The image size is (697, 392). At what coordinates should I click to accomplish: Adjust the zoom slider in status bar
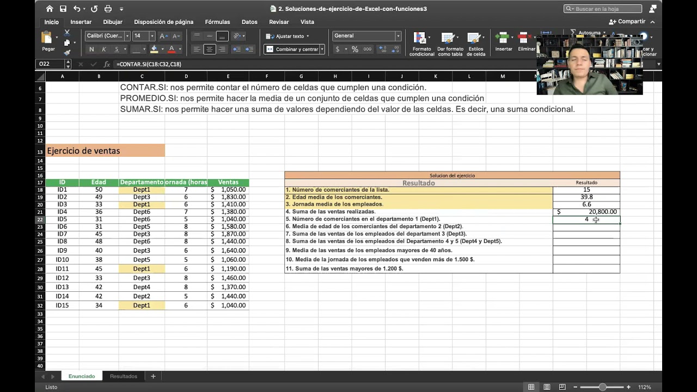(x=602, y=387)
